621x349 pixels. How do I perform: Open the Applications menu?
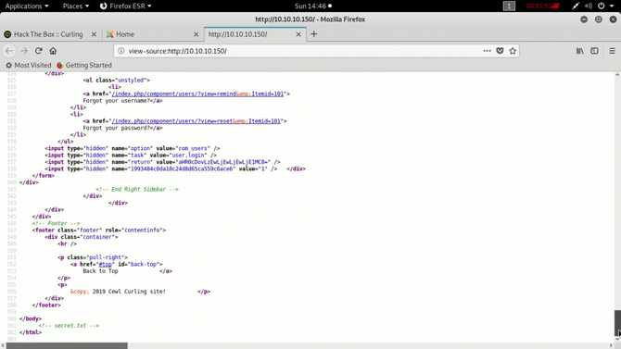[27, 6]
